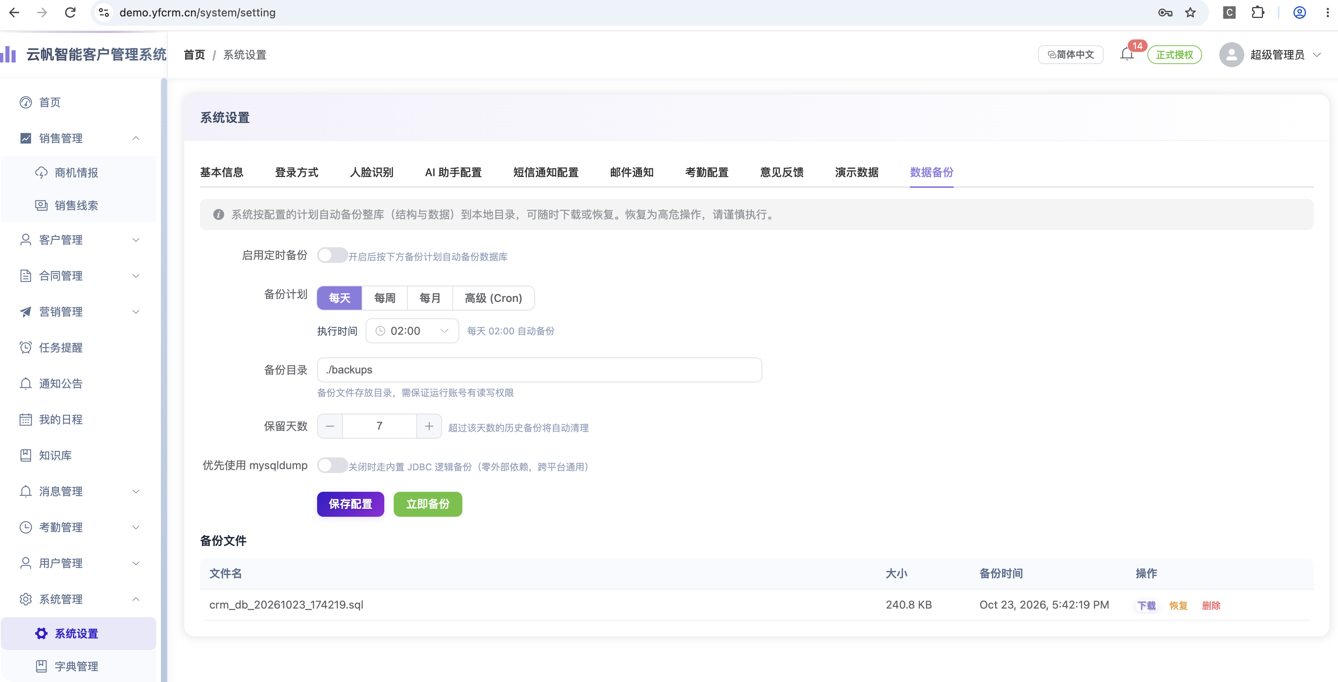1338x682 pixels.
Task: Click the info icon in the backup notice
Action: point(219,214)
